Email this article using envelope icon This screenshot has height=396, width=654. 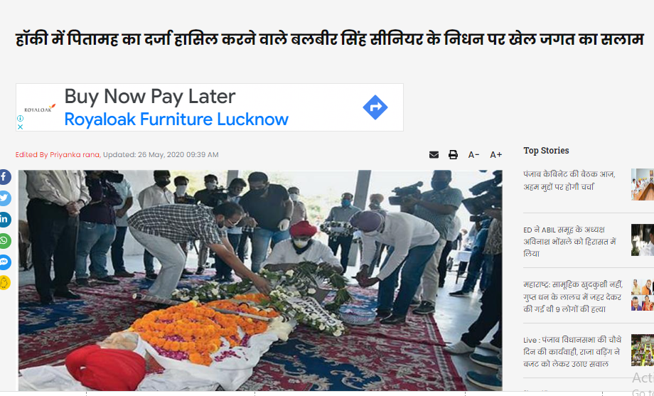(434, 155)
